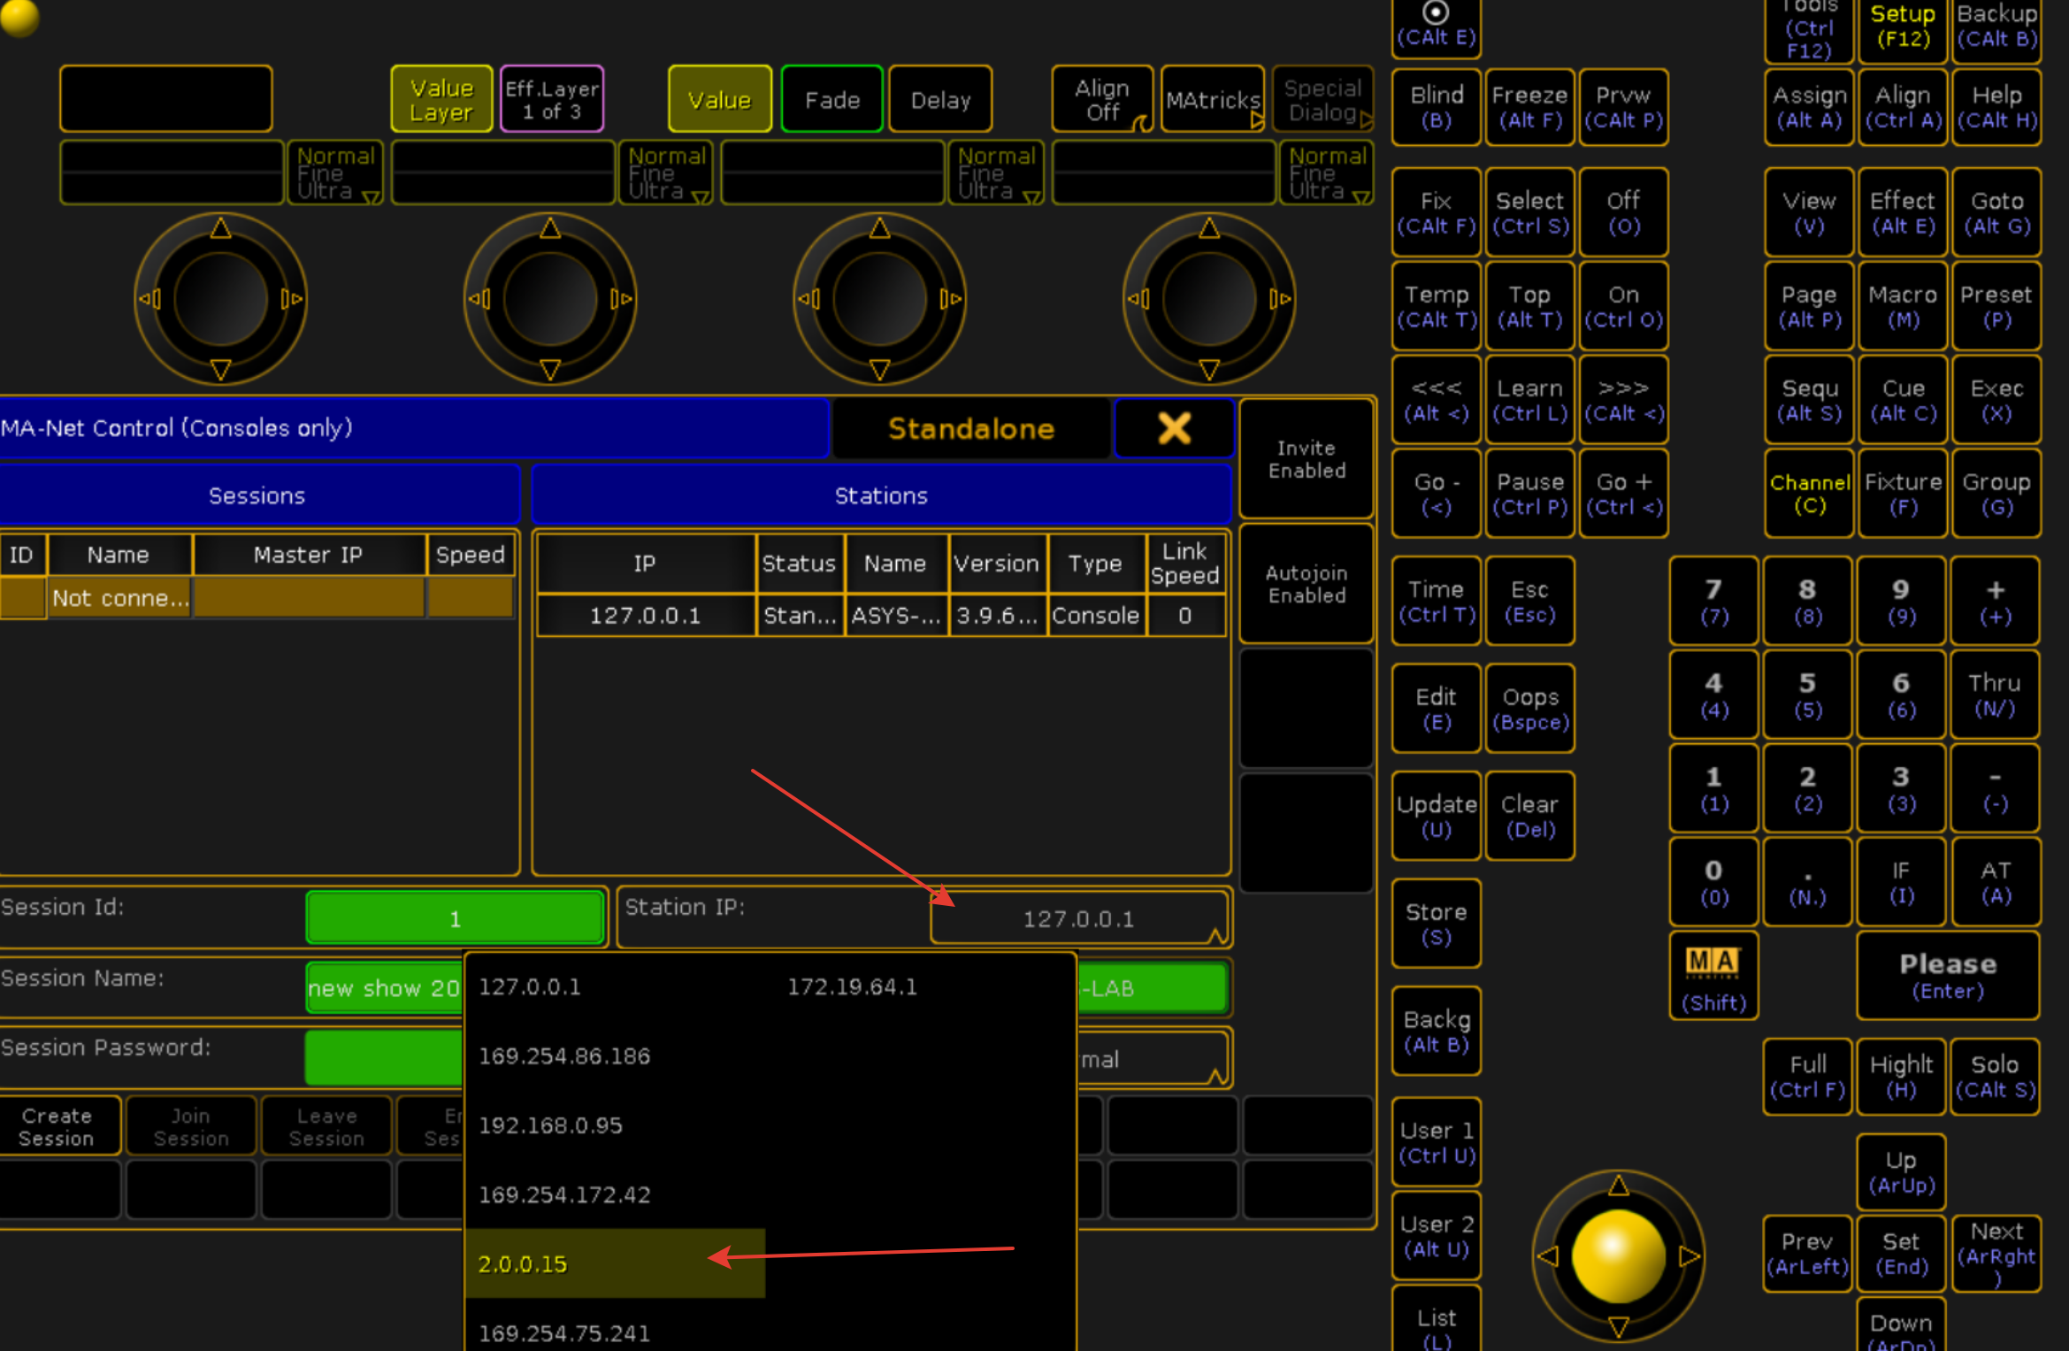
Task: Click the up arrow above the trackball
Action: point(1619,1186)
